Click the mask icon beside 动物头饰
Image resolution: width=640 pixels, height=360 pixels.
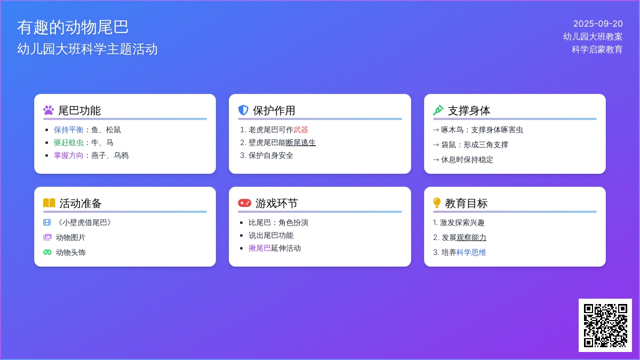[x=47, y=252]
